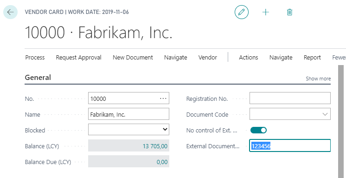Click the Balance Due (LCY) value 0,00
The height and width of the screenshot is (178, 346).
click(x=128, y=161)
